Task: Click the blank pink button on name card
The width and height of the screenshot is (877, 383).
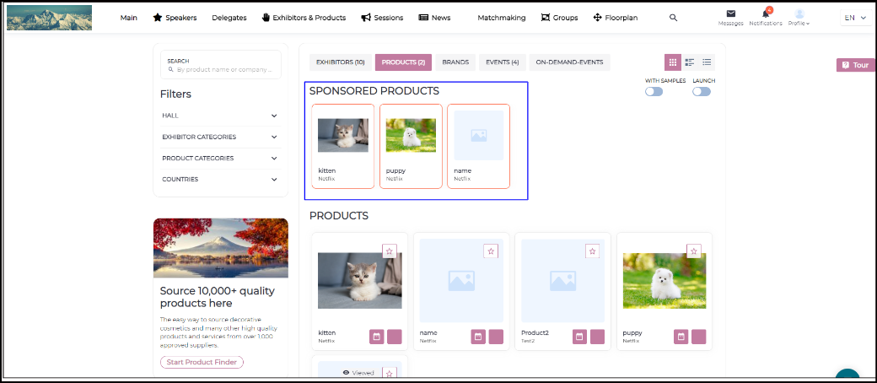Action: click(496, 337)
